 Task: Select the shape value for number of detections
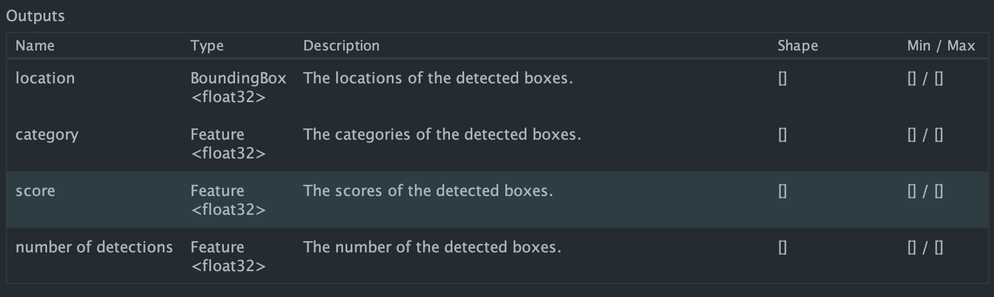[783, 248]
